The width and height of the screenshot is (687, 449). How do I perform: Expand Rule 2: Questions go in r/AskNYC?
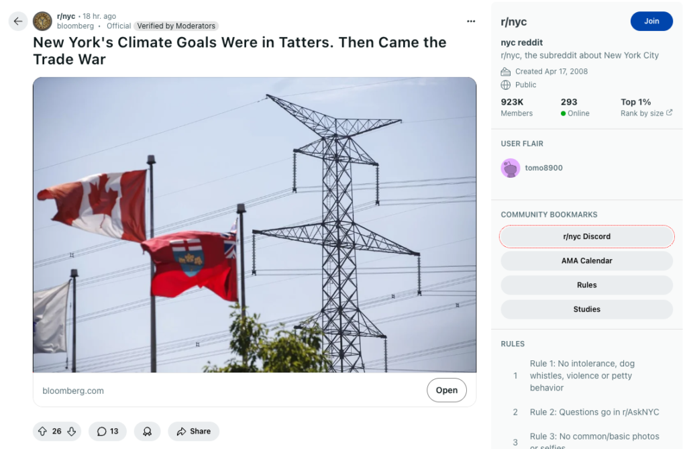coord(594,412)
